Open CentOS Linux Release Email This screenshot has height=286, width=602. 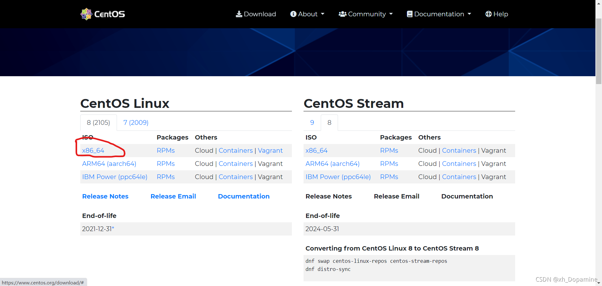(x=173, y=196)
